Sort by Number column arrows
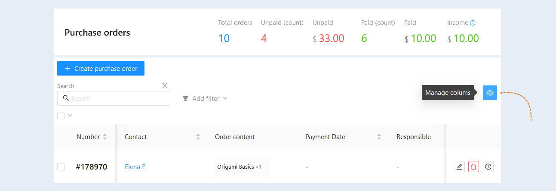The height and width of the screenshot is (191, 556). point(105,137)
